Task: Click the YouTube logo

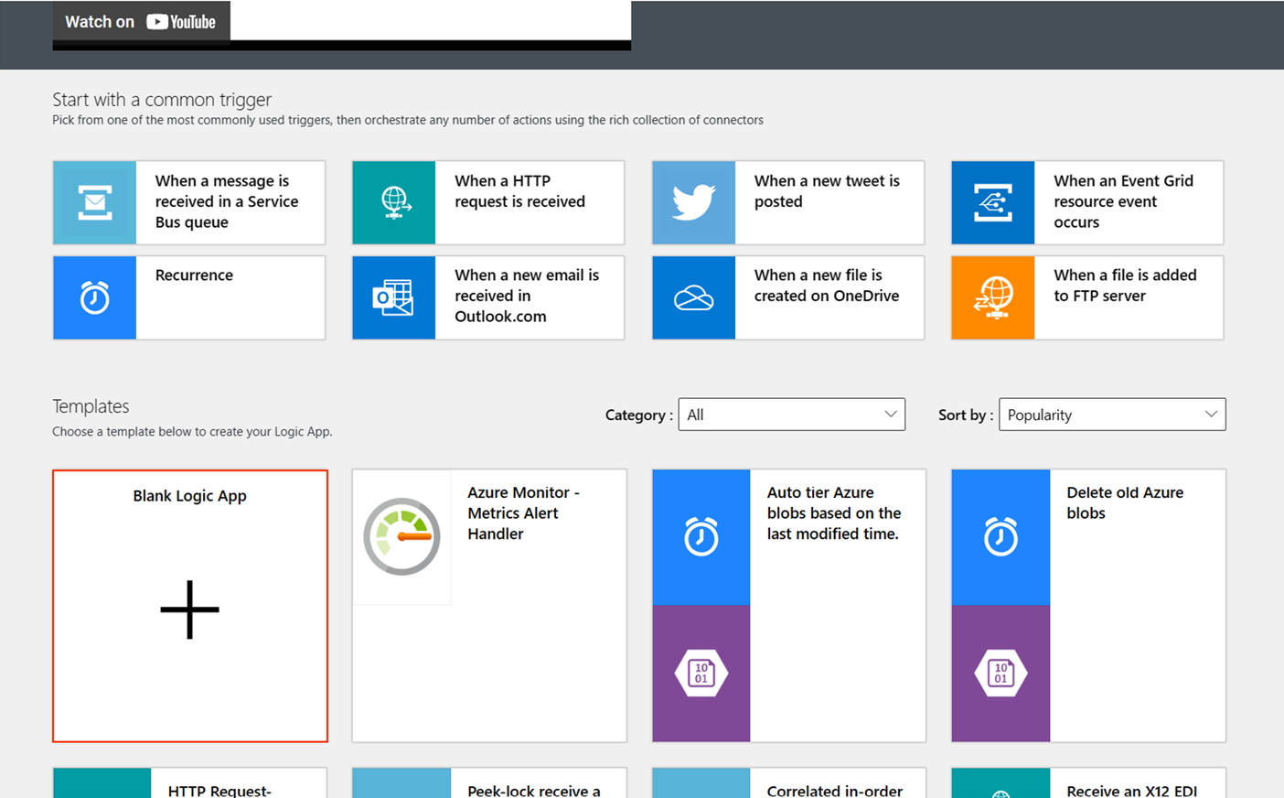Action: (181, 22)
